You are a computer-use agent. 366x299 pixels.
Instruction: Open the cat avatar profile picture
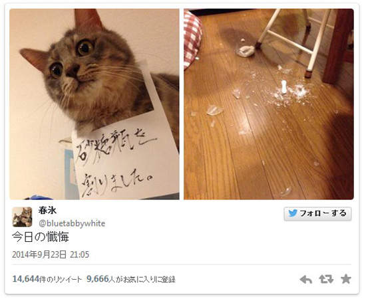tap(22, 217)
